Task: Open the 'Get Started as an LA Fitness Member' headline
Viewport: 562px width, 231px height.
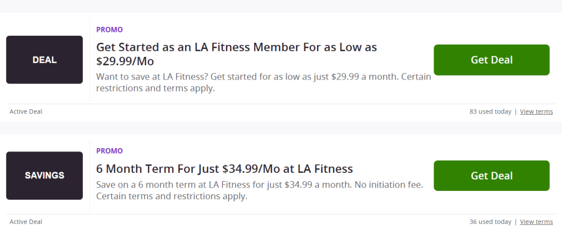Action: (237, 47)
